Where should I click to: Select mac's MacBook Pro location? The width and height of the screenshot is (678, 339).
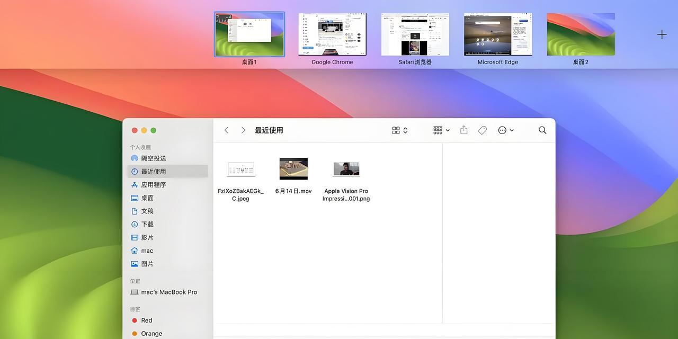[x=167, y=292]
